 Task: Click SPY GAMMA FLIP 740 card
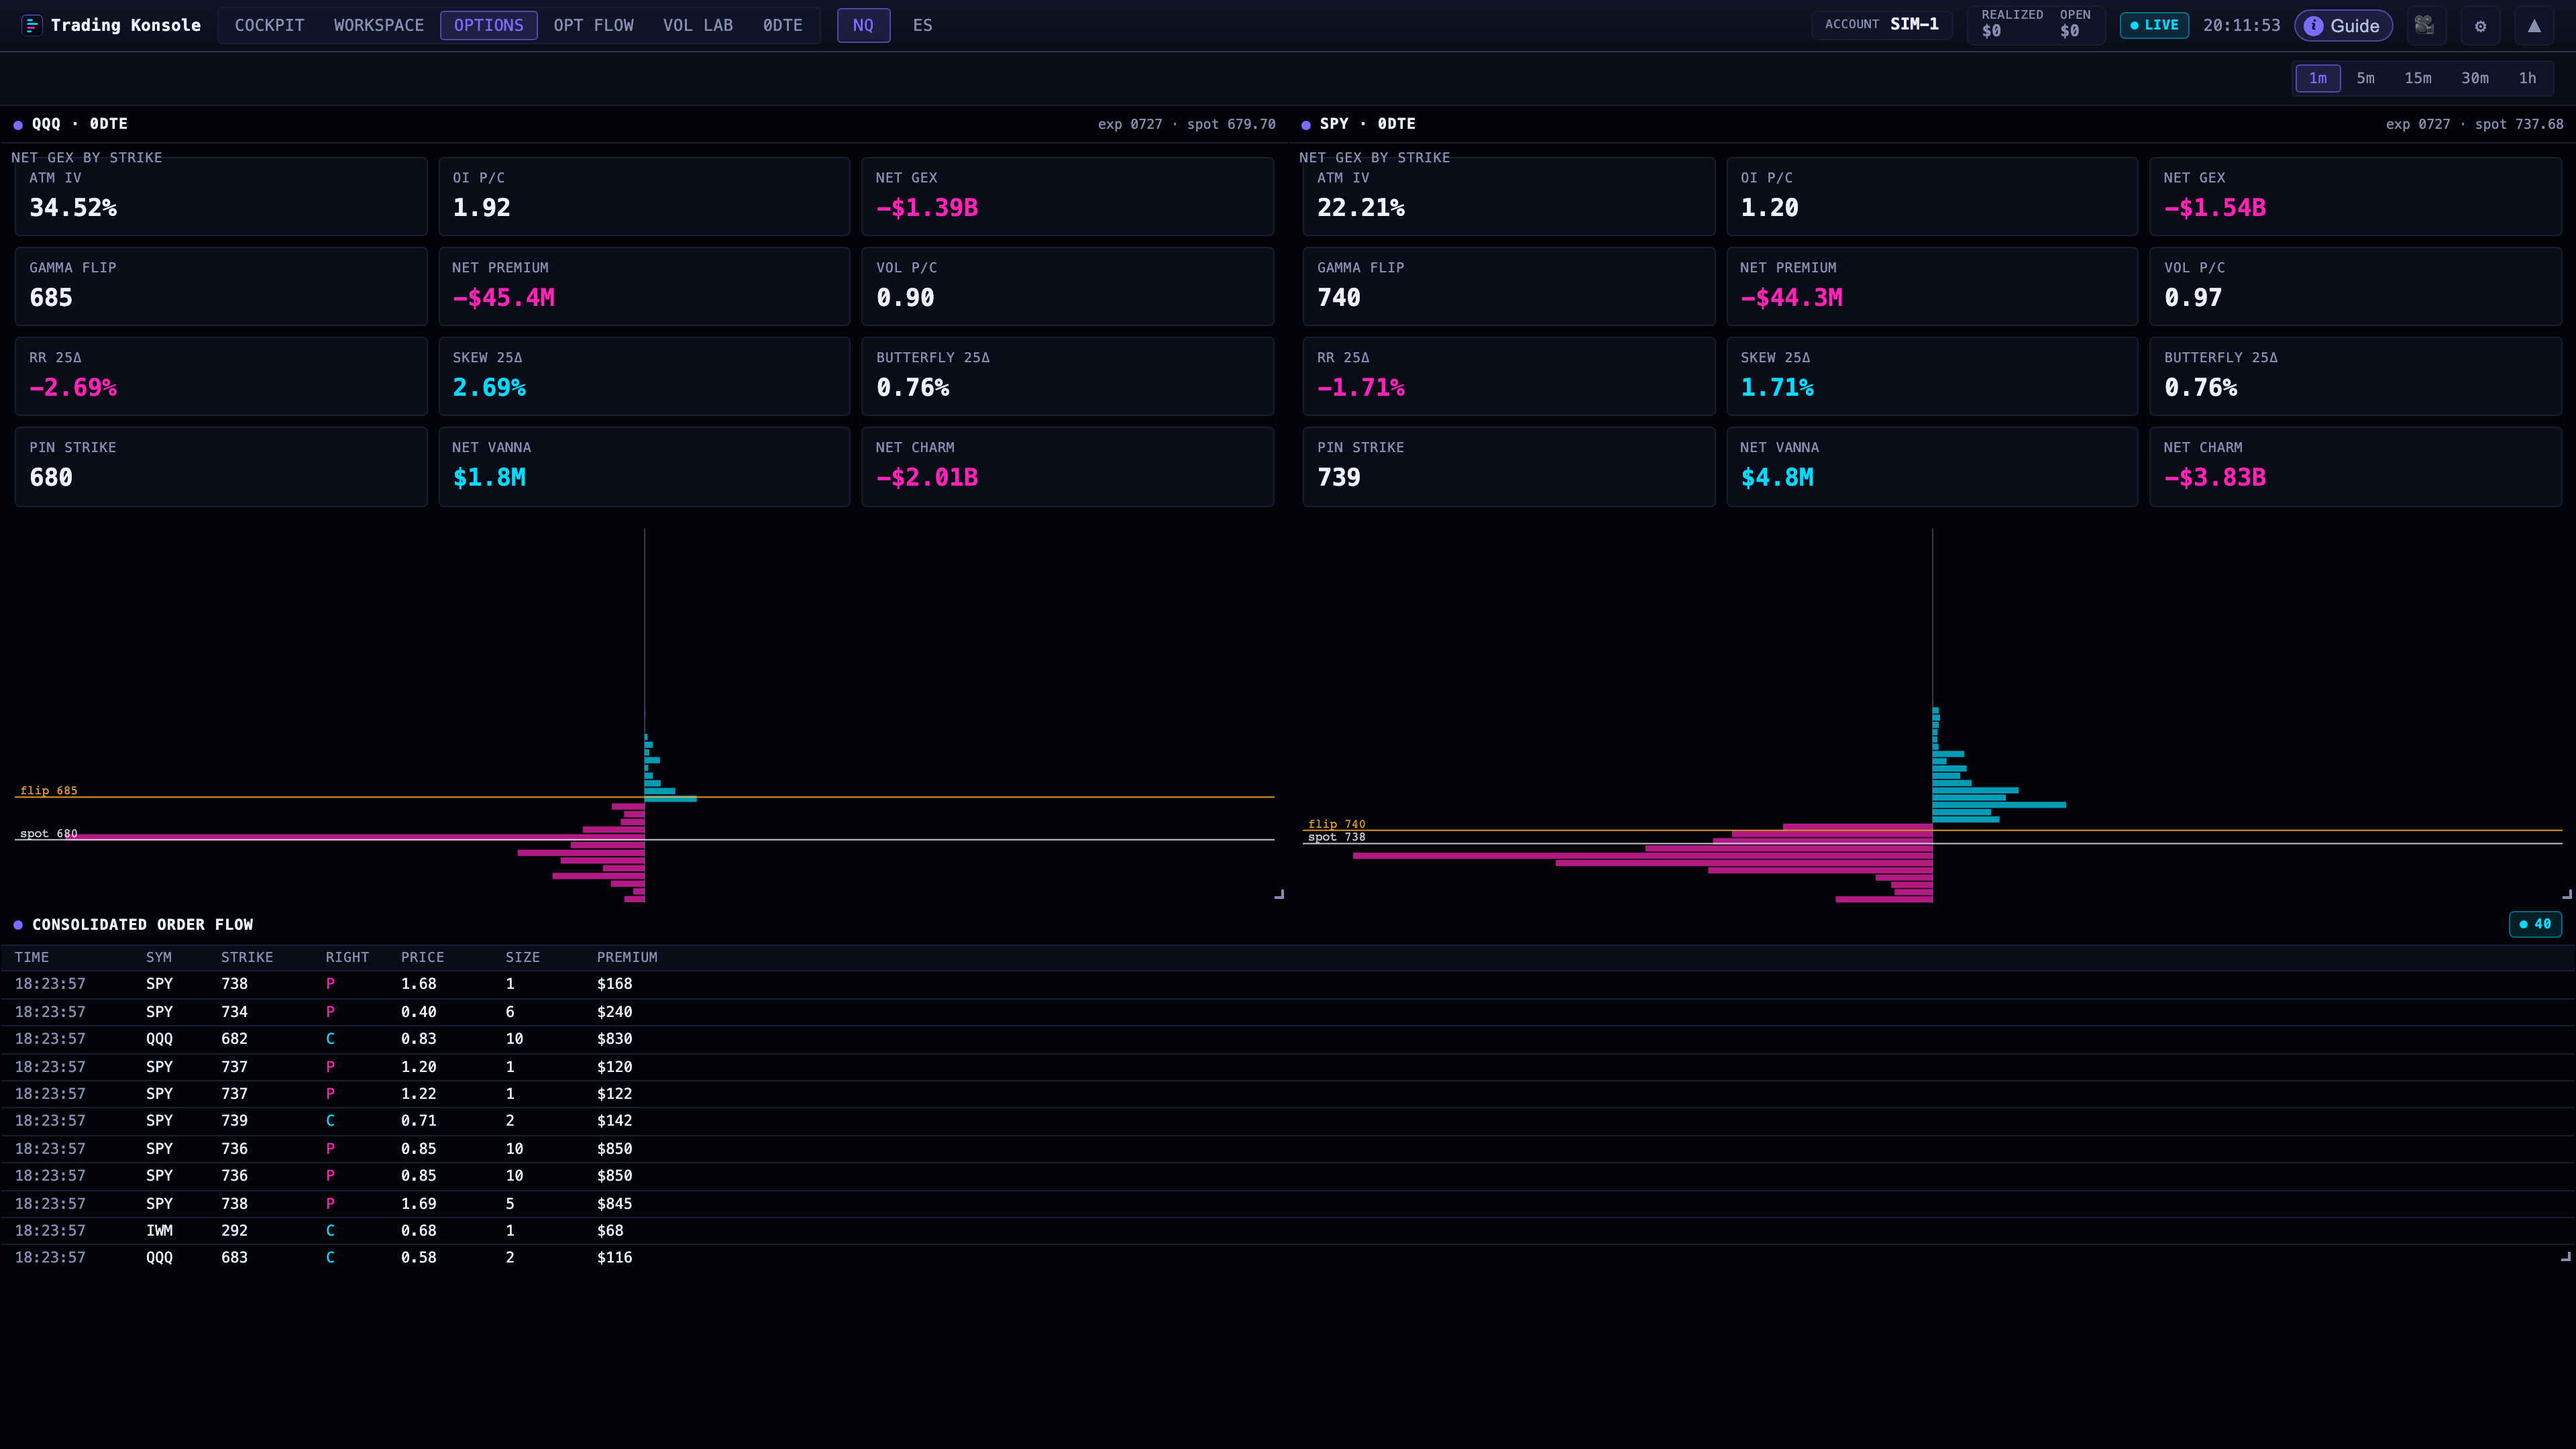1509,286
